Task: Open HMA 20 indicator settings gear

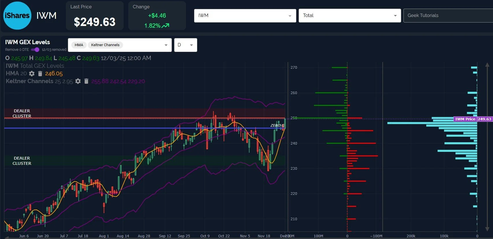Action: (x=32, y=74)
